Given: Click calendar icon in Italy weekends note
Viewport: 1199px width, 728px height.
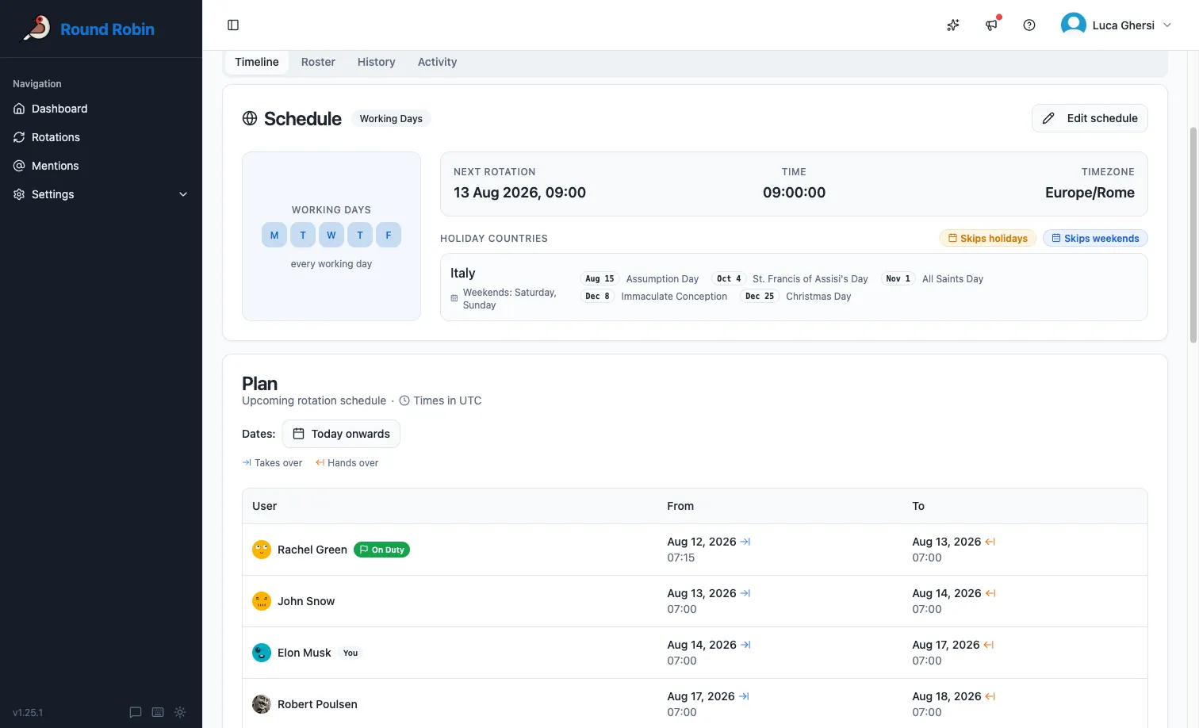Looking at the screenshot, I should click(454, 298).
